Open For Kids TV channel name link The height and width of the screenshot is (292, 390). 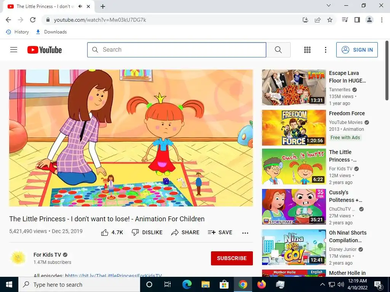[47, 255]
